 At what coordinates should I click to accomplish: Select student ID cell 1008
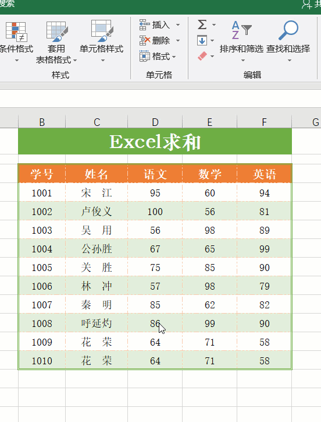point(42,323)
